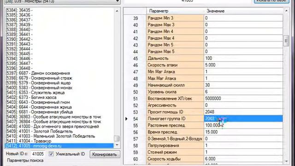295x166 pixels.
Task: Select list entry 41005 - mmorpg-devs.ru
Action: click(x=59, y=146)
